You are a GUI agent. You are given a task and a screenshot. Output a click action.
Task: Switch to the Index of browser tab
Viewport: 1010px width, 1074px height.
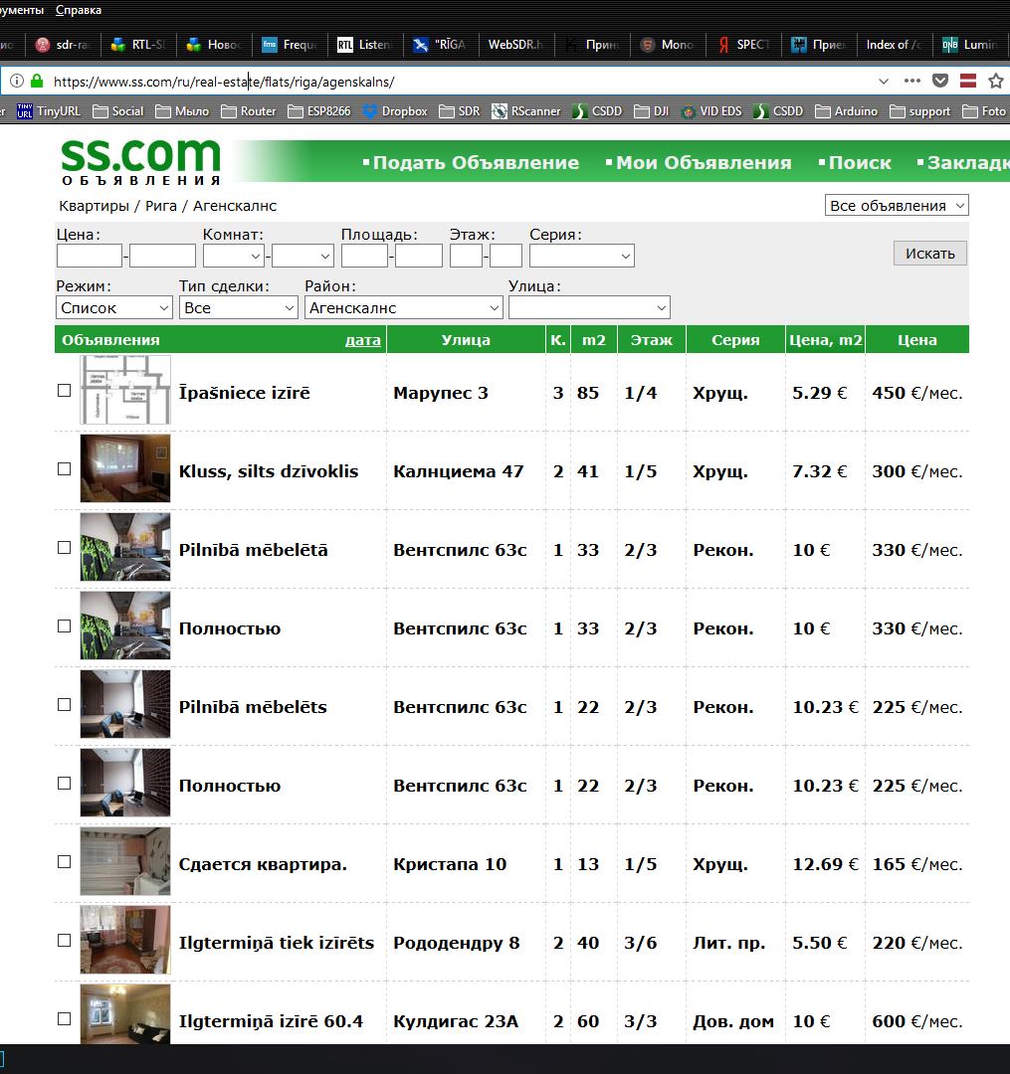coord(894,45)
